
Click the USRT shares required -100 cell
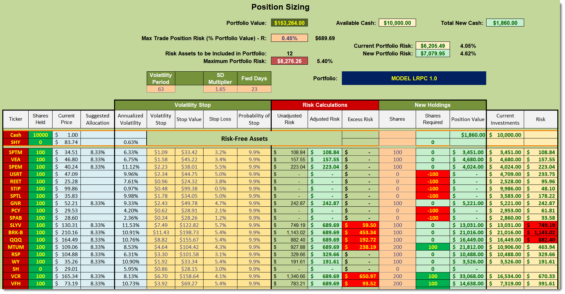click(433, 174)
